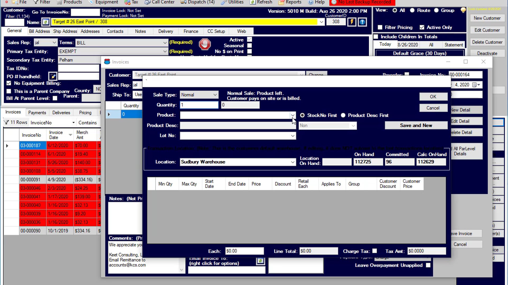The height and width of the screenshot is (285, 508).
Task: Toggle Include Children In Totals checkbox
Action: (376, 37)
